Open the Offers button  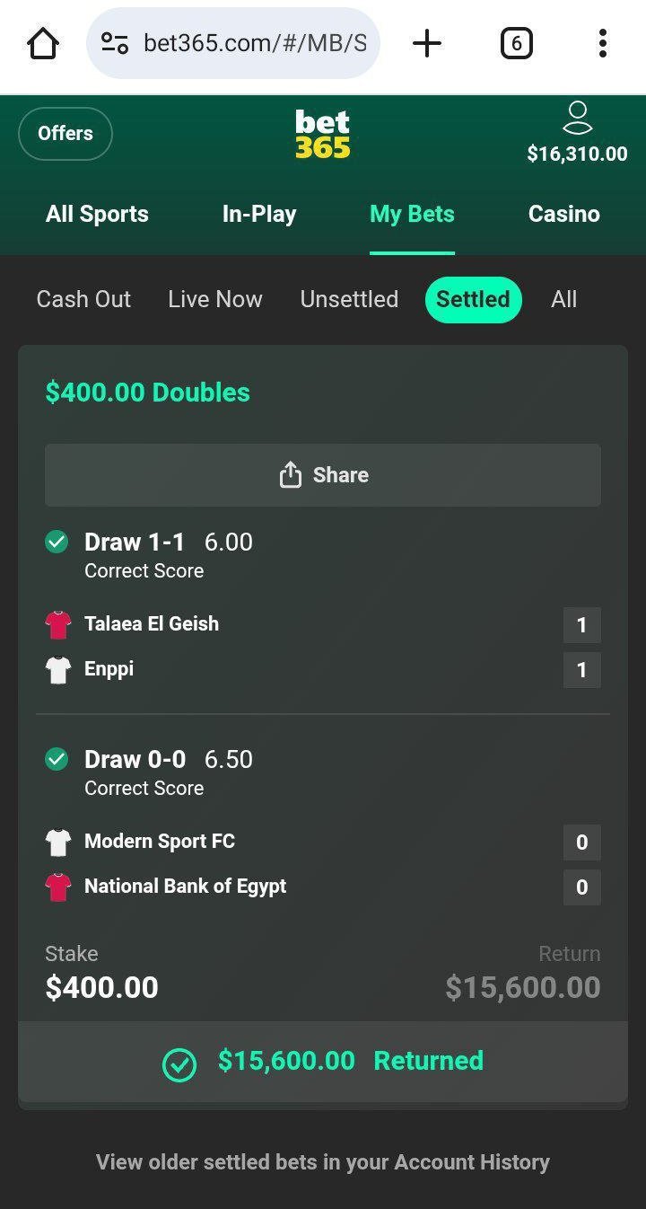pos(65,134)
